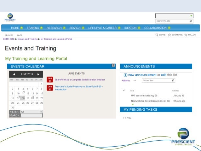Viewport: 201px width, 151px height.
Task: Open RESEARCH navigation item
Action: (x=54, y=28)
